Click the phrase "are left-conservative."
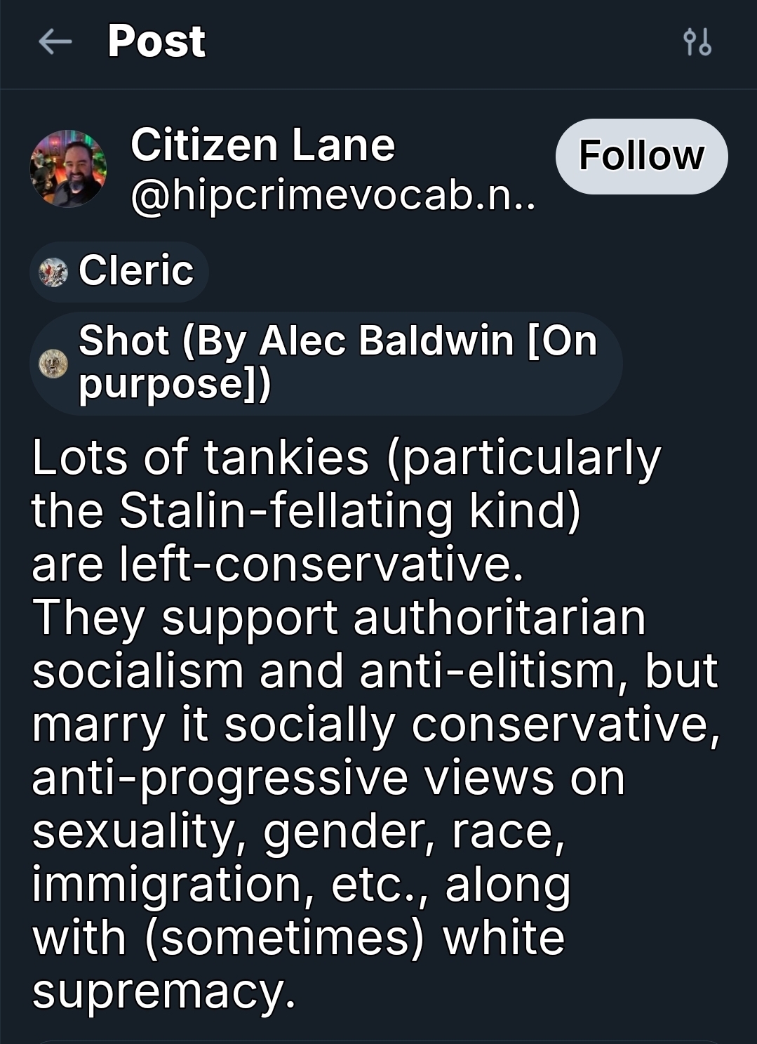Image resolution: width=757 pixels, height=1044 pixels. pos(278,564)
